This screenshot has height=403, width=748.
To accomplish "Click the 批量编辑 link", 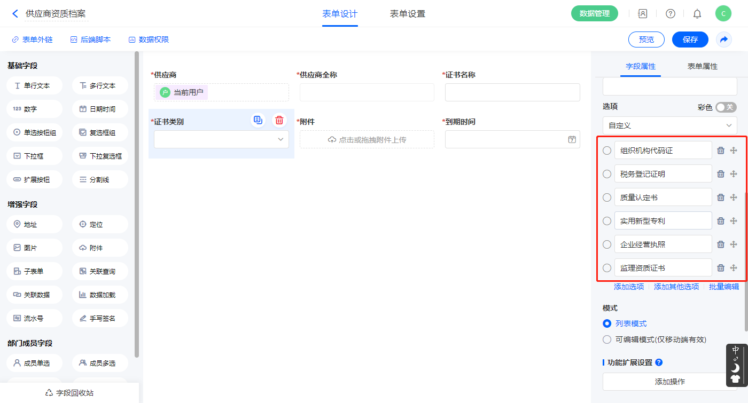I will coord(723,287).
